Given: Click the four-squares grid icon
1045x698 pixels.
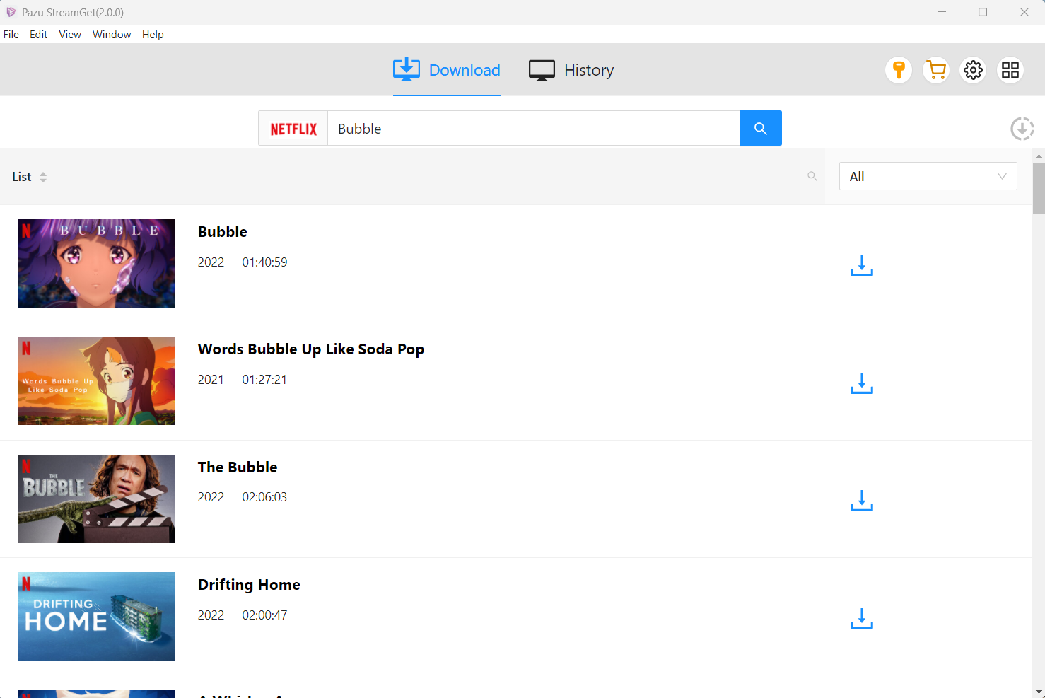Looking at the screenshot, I should click(1010, 70).
